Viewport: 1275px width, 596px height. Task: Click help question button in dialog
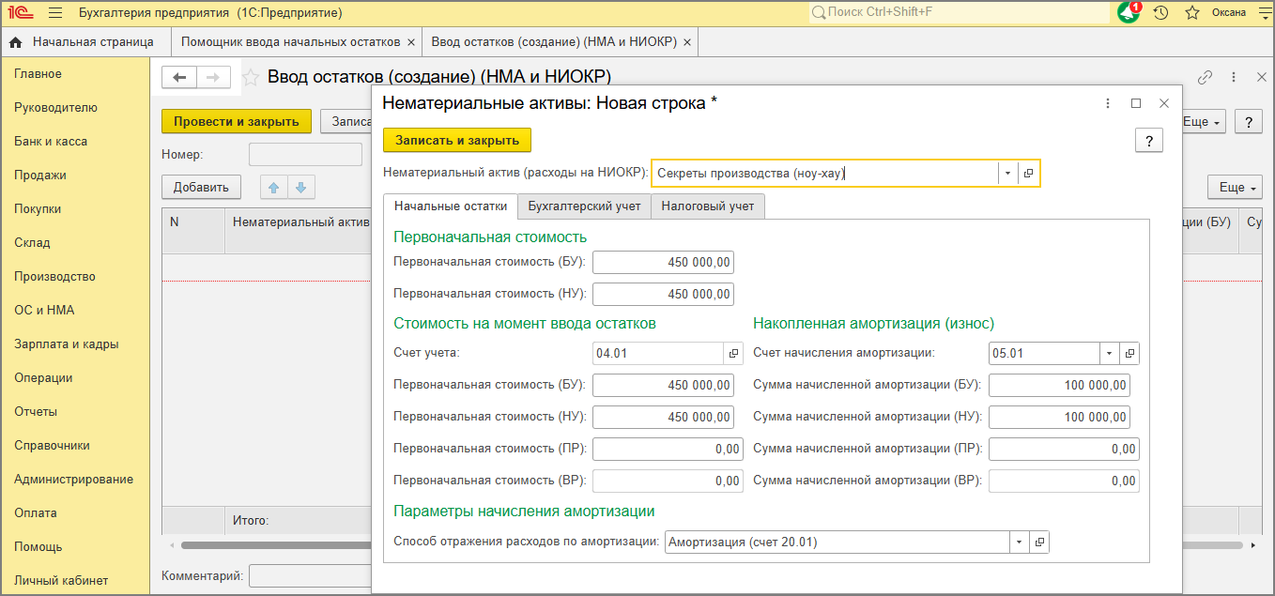[1149, 140]
